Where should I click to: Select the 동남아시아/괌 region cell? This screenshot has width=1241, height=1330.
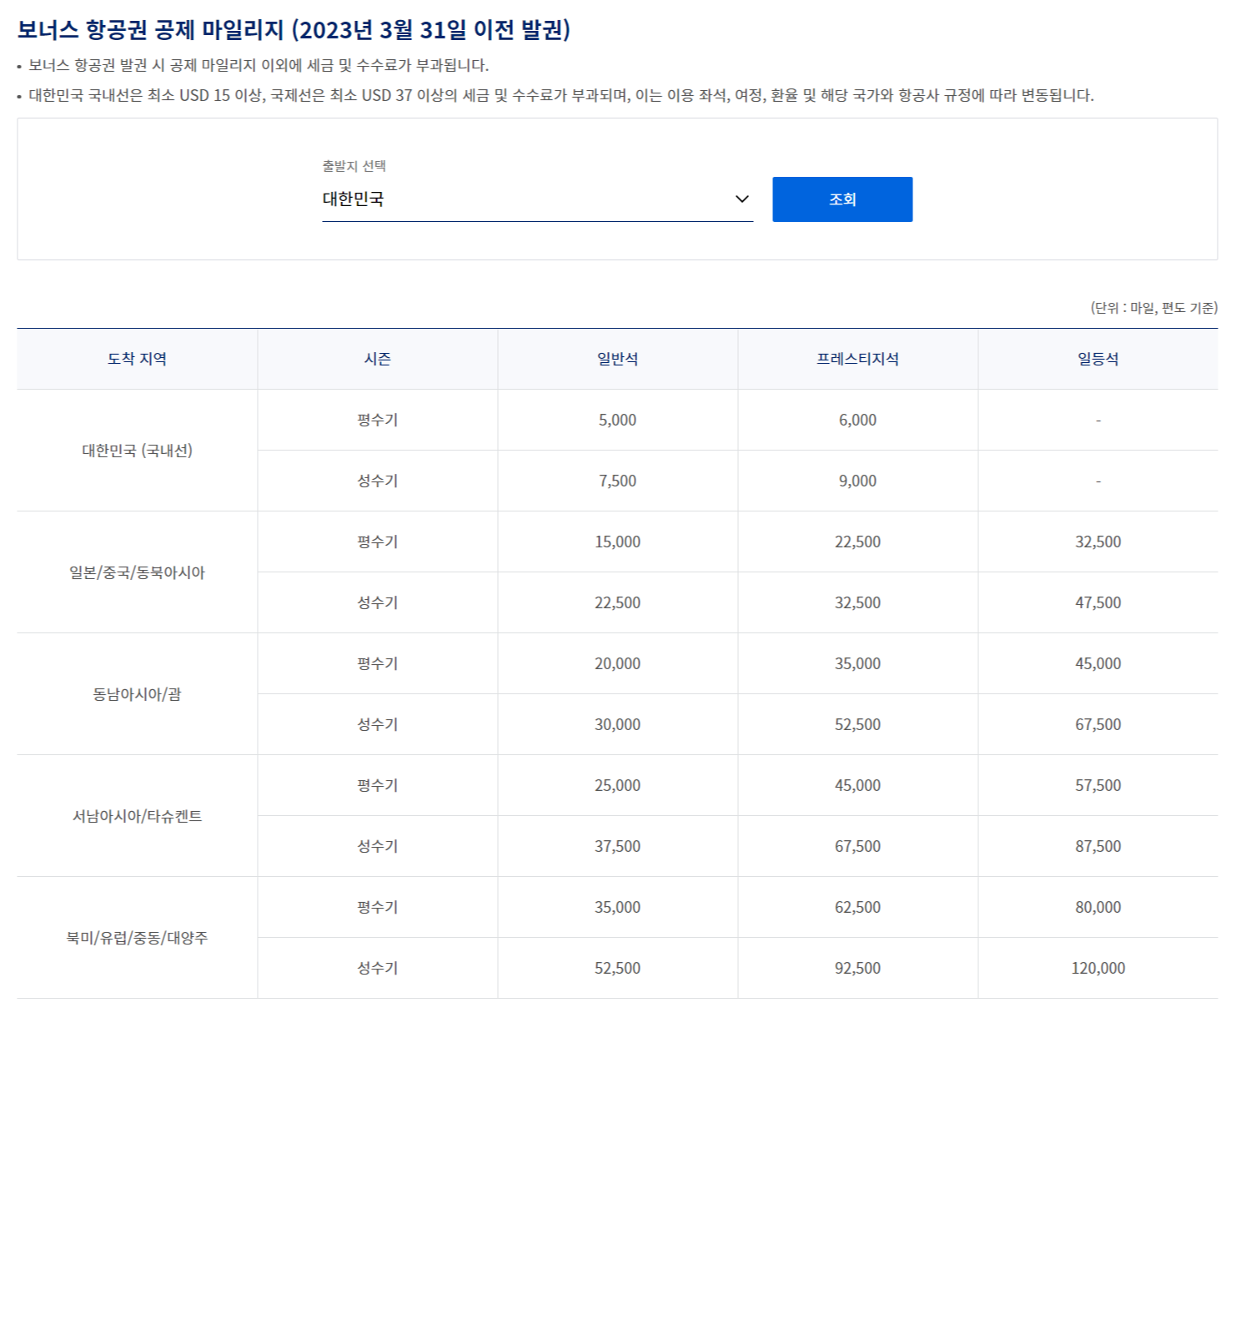point(137,694)
